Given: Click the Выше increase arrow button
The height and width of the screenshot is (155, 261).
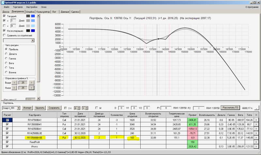Looking at the screenshot, I should (x=31, y=83).
